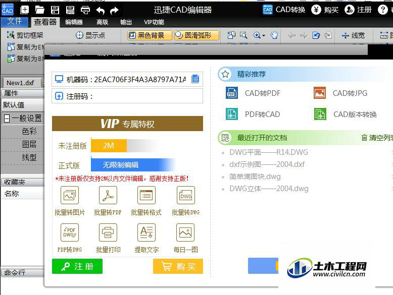Click the save floppy disk icon
The image size is (393, 295).
point(55,10)
